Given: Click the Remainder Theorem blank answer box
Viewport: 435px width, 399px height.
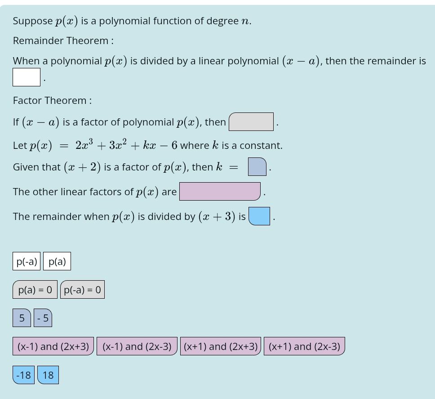Looking at the screenshot, I should [x=26, y=76].
